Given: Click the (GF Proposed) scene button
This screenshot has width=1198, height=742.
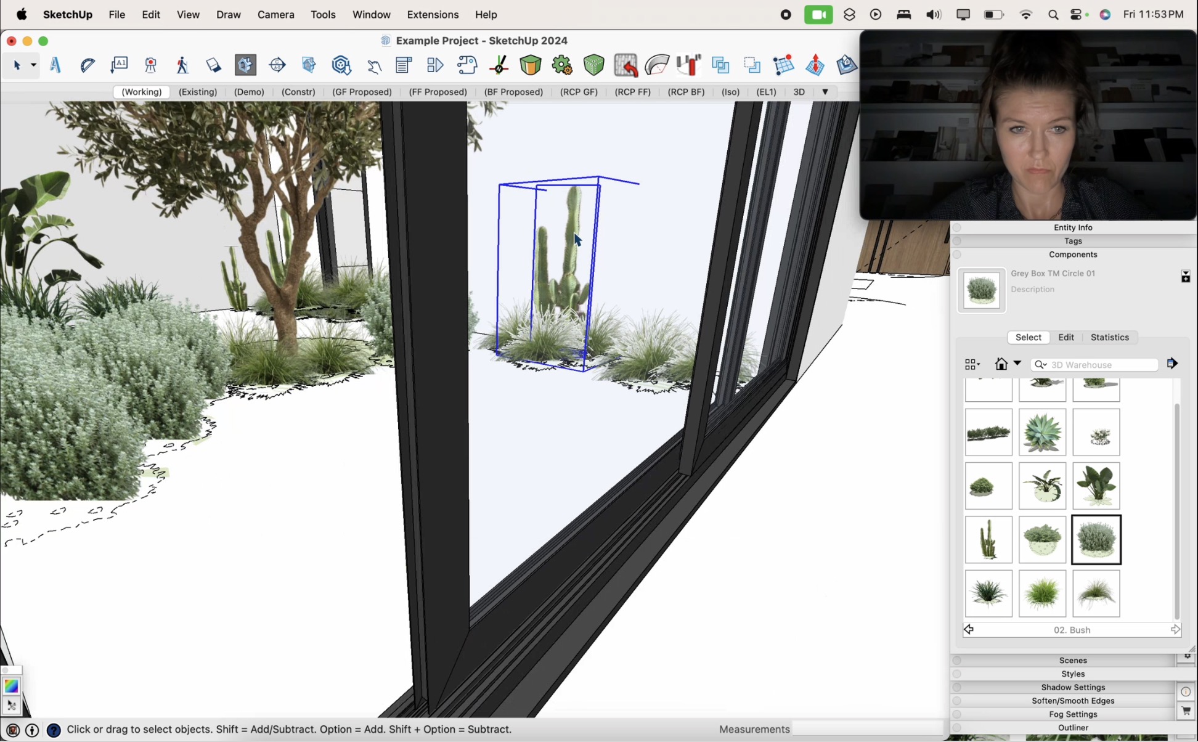Looking at the screenshot, I should tap(362, 92).
